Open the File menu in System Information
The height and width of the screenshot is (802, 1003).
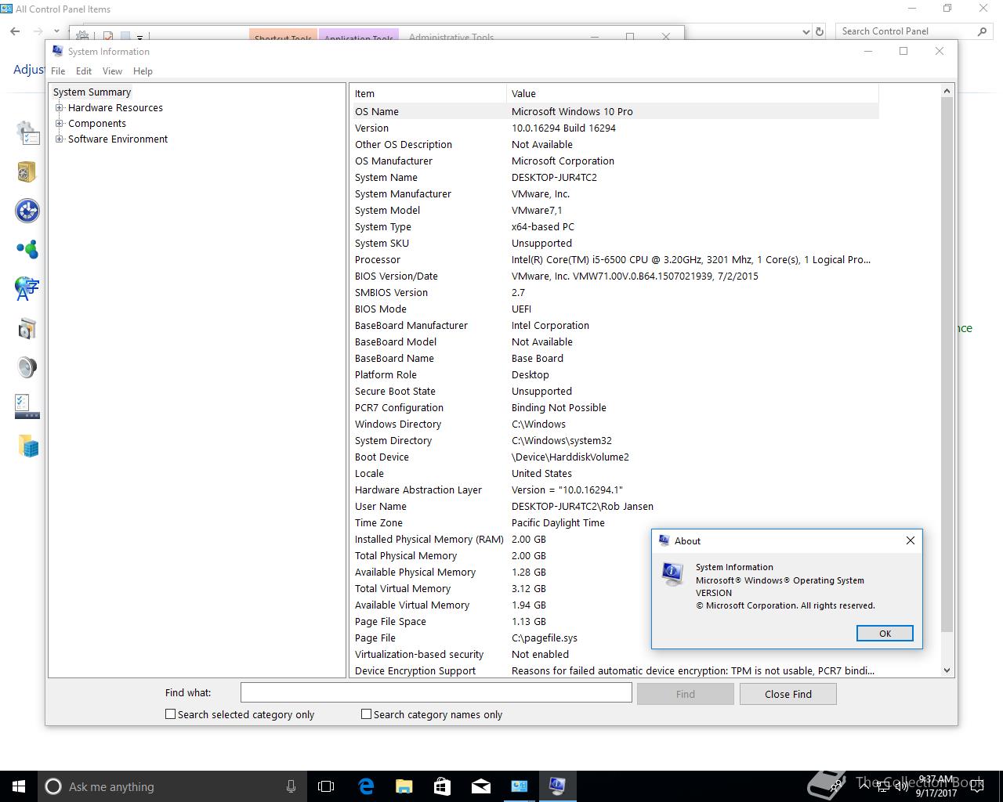[58, 71]
